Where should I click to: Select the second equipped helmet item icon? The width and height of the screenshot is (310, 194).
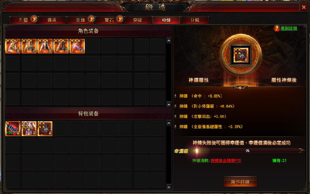coord(29,46)
